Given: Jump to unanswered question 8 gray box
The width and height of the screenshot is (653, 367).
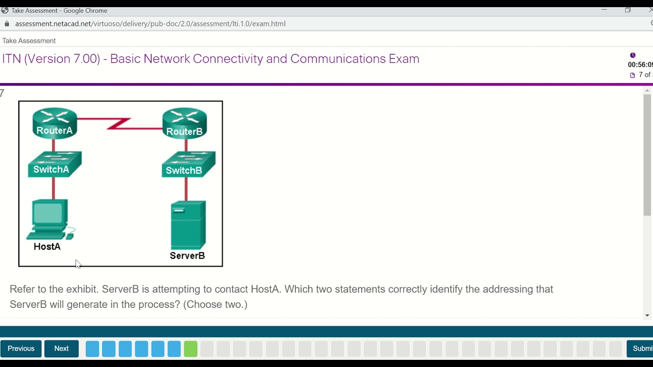Looking at the screenshot, I should coord(207,349).
